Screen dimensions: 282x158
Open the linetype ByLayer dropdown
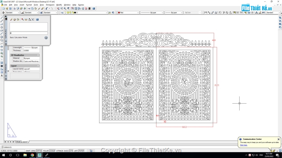coord(152,12)
